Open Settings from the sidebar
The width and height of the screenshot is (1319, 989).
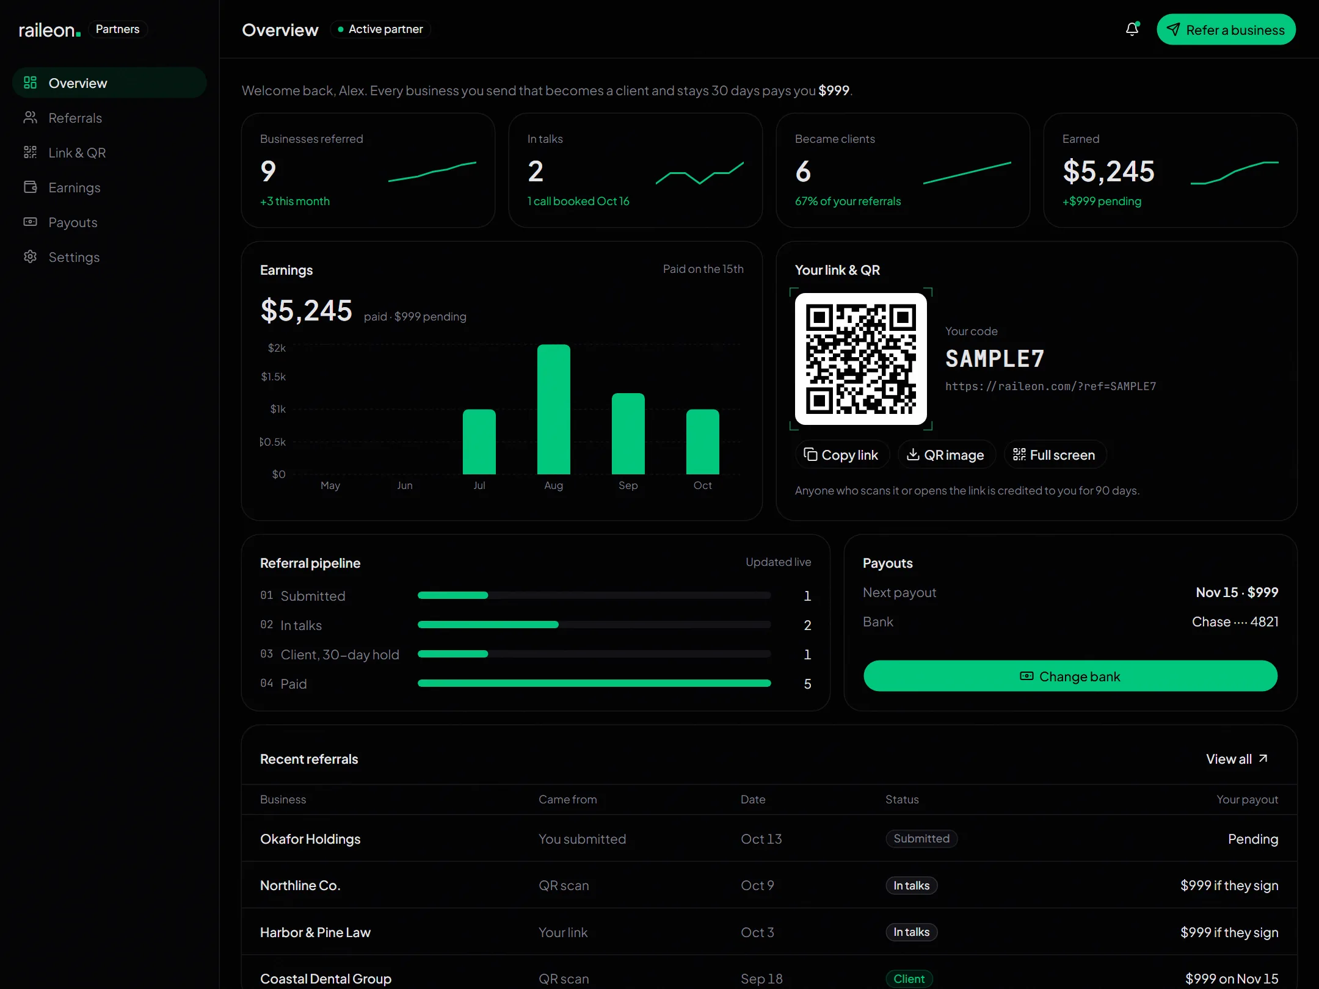(109, 256)
